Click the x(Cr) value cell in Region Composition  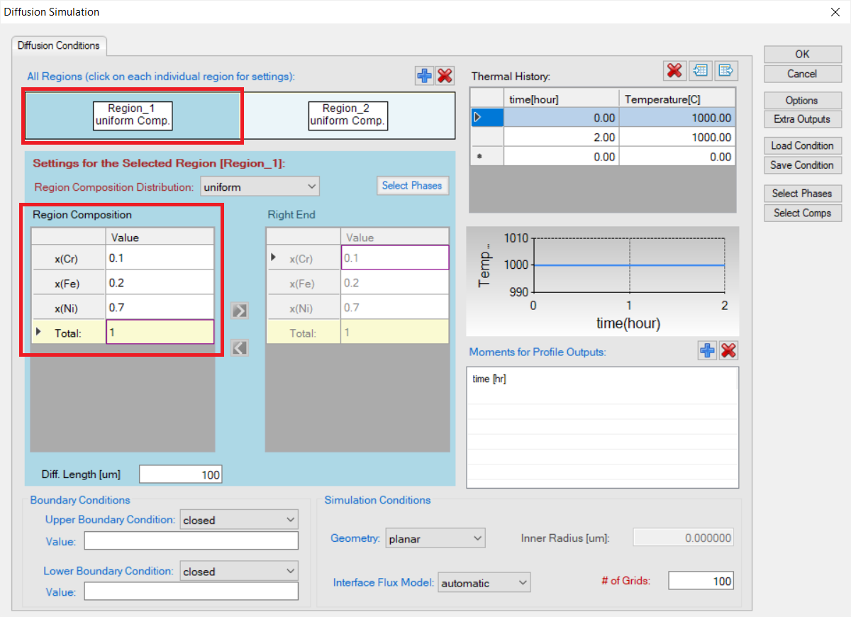pos(160,258)
